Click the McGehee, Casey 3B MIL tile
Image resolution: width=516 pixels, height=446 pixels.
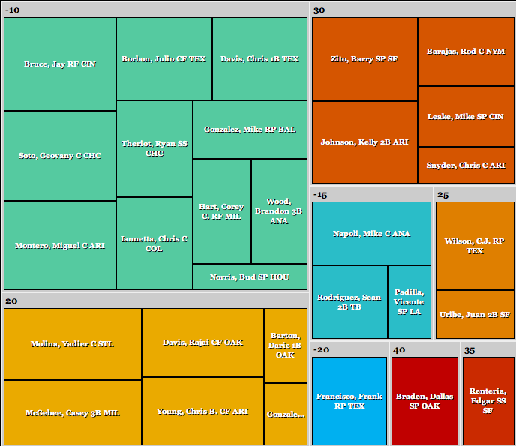click(x=73, y=412)
